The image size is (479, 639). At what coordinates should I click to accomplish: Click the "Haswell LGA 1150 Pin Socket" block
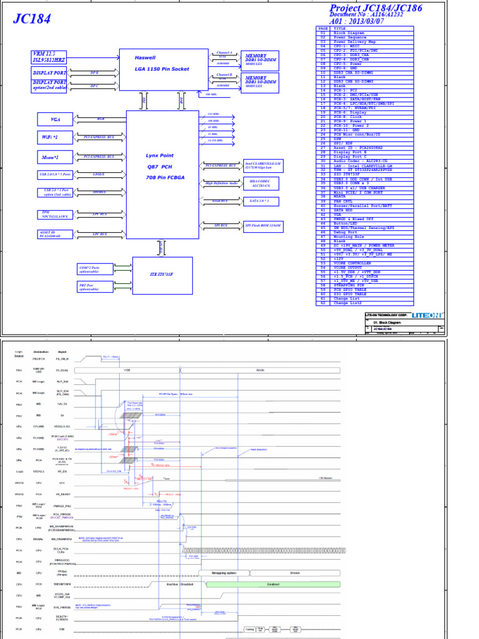tap(164, 70)
